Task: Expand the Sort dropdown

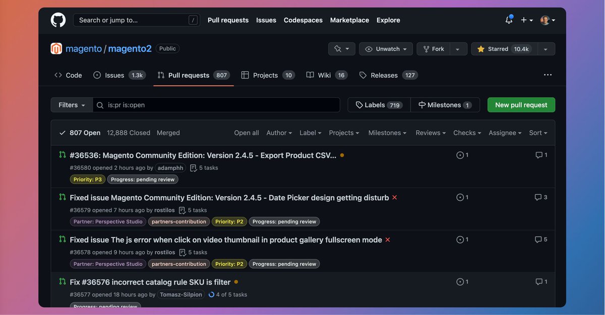Action: point(538,133)
